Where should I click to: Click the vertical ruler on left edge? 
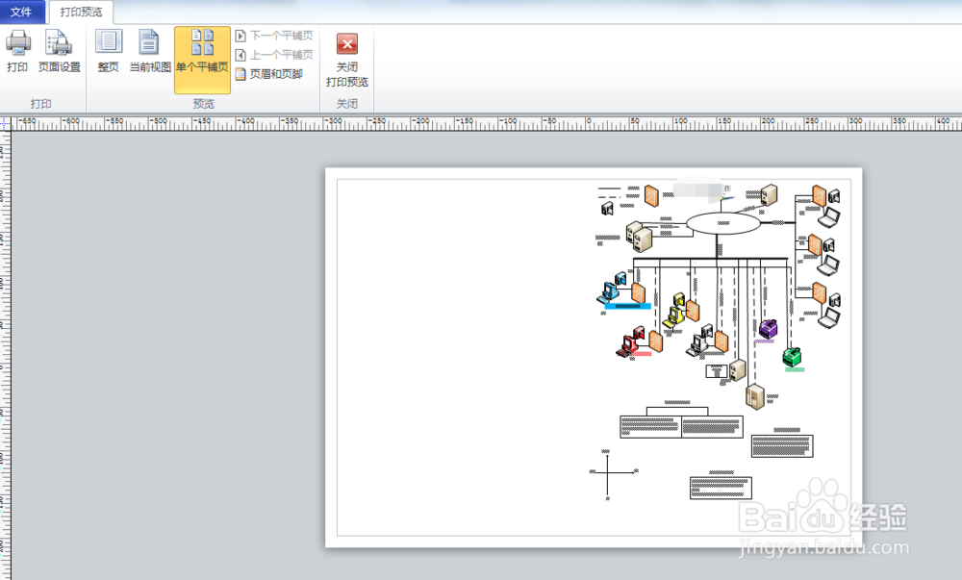5,355
